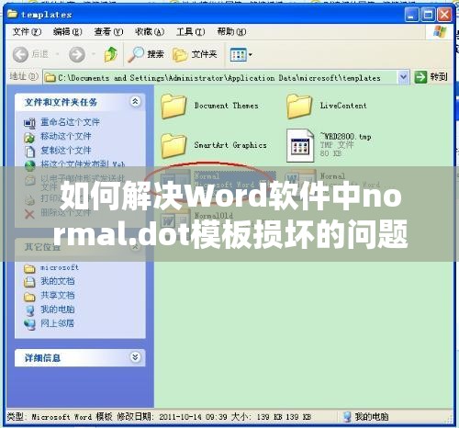Open the Search (搜索) toolbar button

point(146,54)
